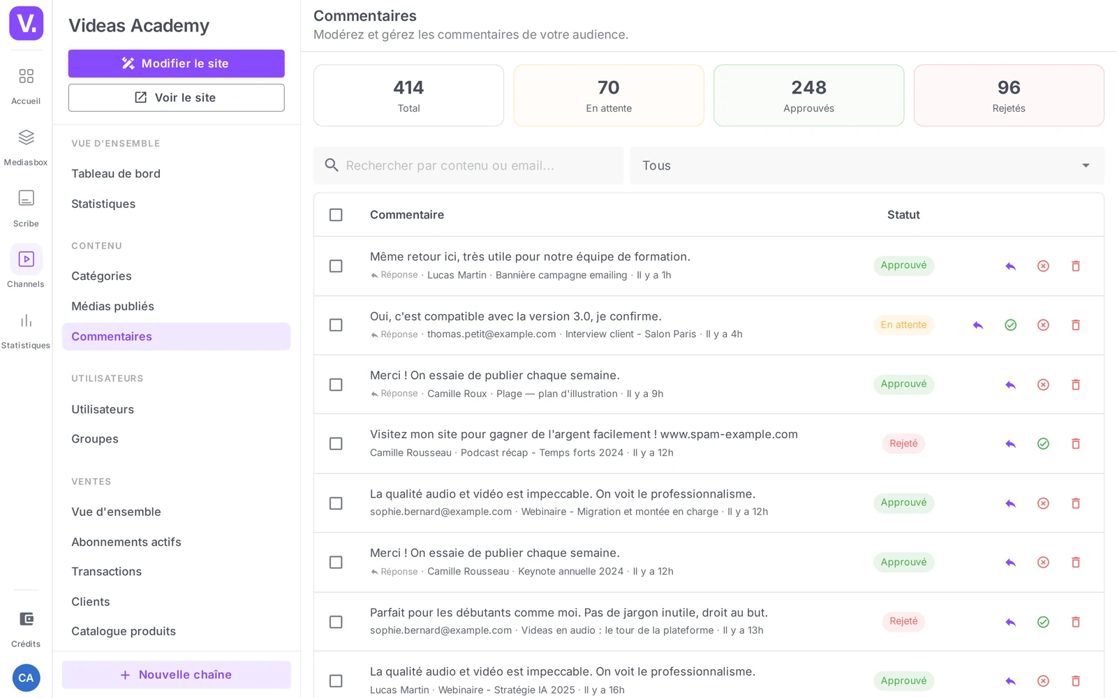Reject the Webinaire Migration comment by sophie.bernard
The width and height of the screenshot is (1117, 698).
(1043, 503)
